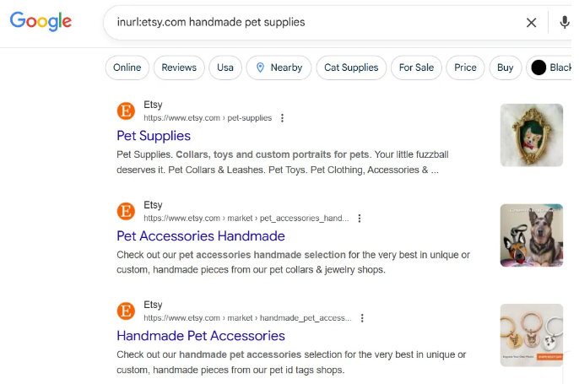Viewport: 579px width, 384px height.
Task: Click Etsy favicon of Pet Supplies result
Action: point(126,111)
